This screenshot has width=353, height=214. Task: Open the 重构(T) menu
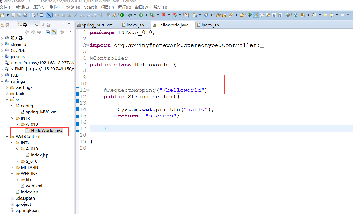click(56, 7)
